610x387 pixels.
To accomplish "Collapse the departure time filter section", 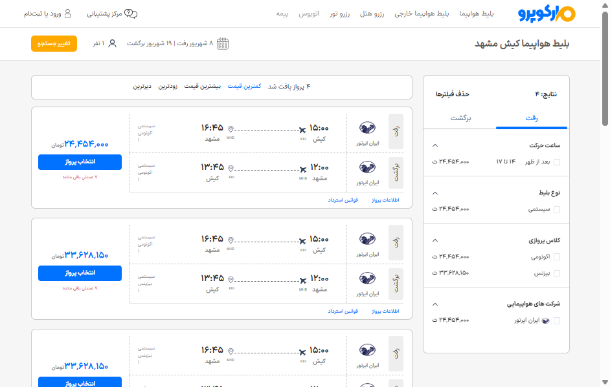I will (x=435, y=145).
